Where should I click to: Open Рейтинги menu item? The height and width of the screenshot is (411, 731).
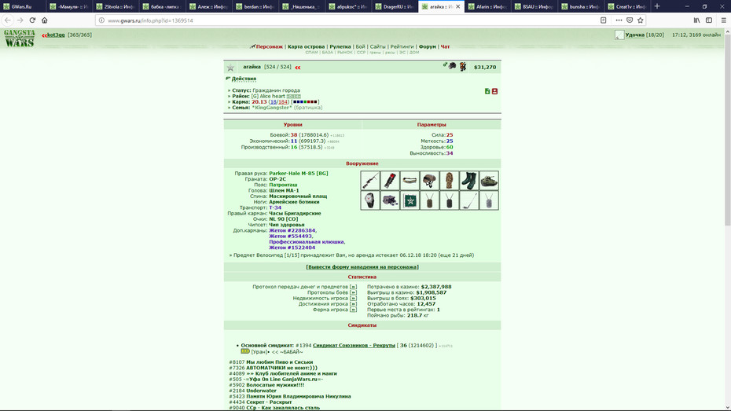pos(402,46)
